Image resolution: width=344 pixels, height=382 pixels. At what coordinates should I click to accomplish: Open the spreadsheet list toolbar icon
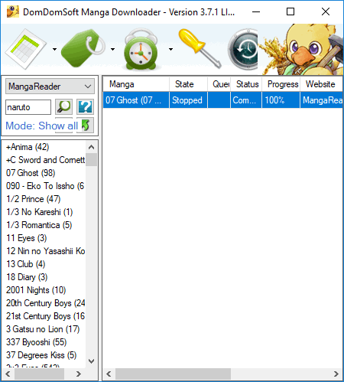pyautogui.click(x=26, y=49)
